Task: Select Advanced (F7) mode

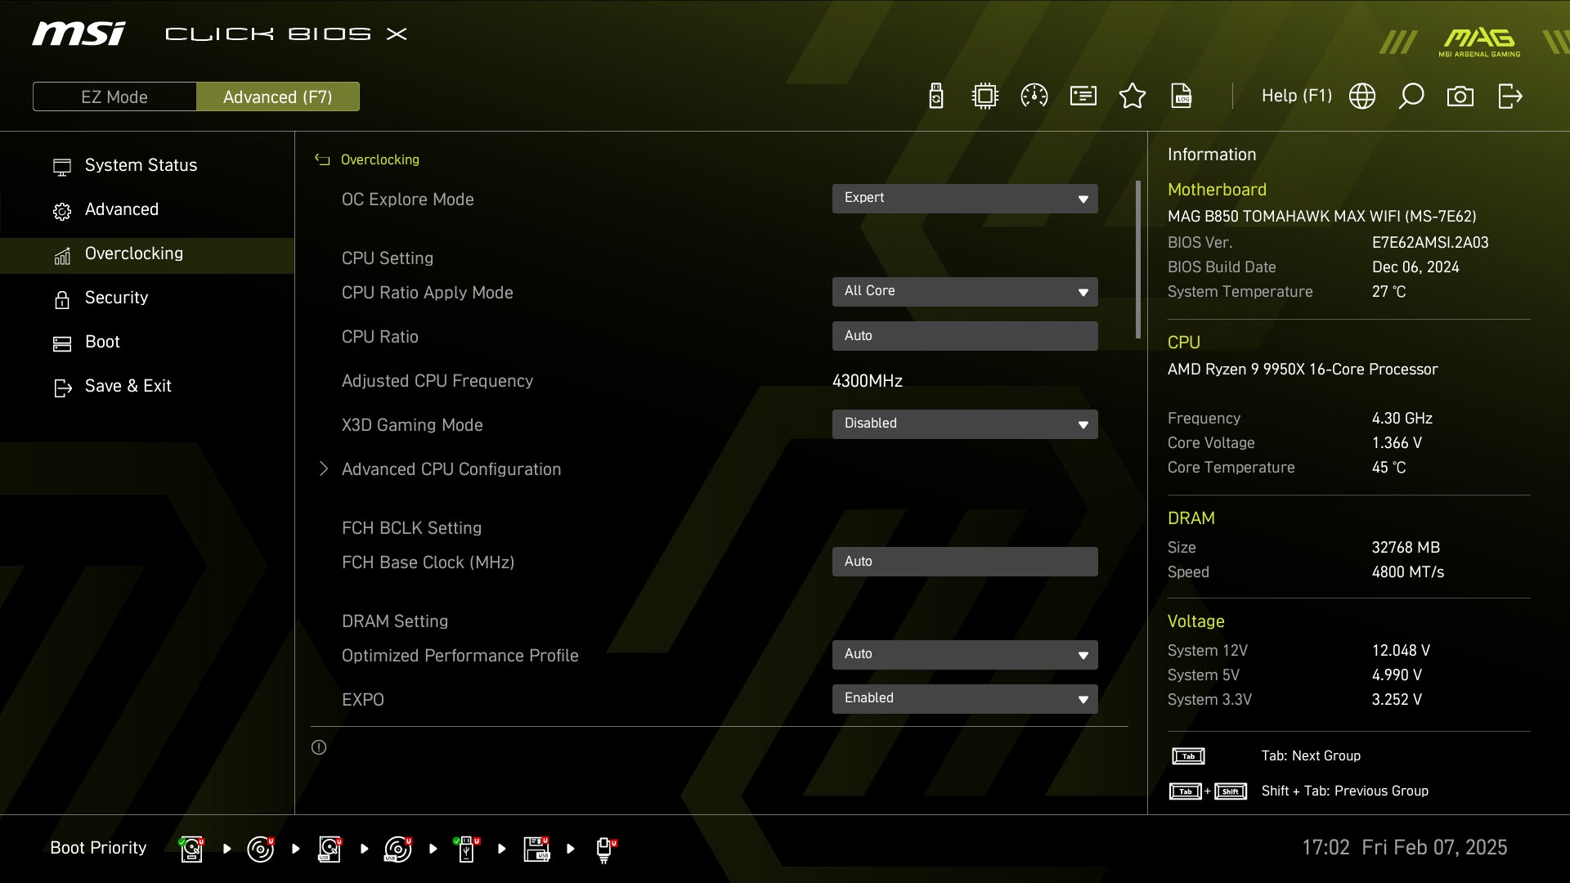Action: pos(278,96)
